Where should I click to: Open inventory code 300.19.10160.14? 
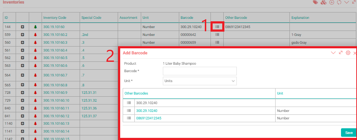click(x=56, y=131)
